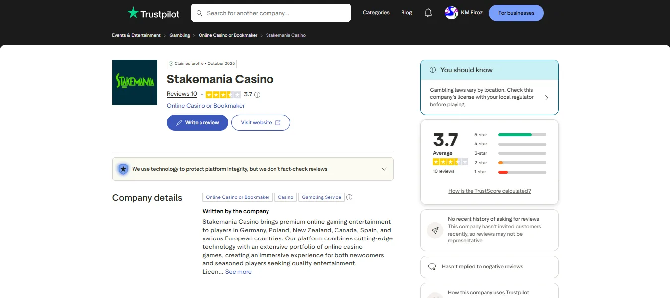Screen dimensions: 670x298
Task: Click the Stakemania Casino breadcrumb text
Action: pyautogui.click(x=286, y=35)
